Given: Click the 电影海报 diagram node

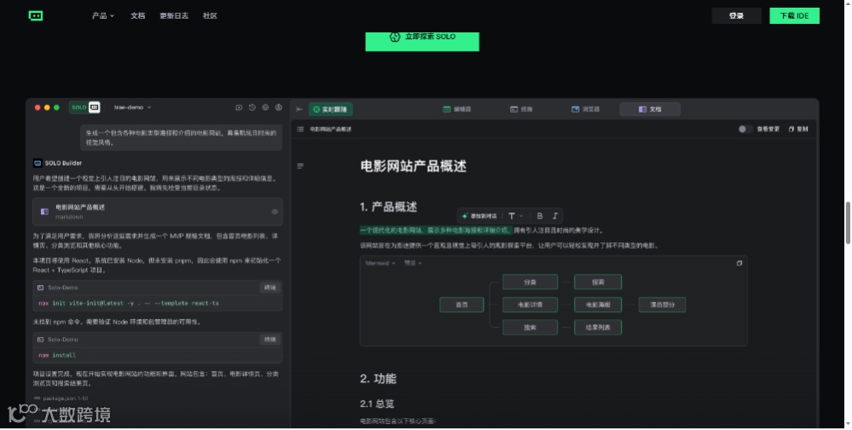Looking at the screenshot, I should pyautogui.click(x=598, y=305).
